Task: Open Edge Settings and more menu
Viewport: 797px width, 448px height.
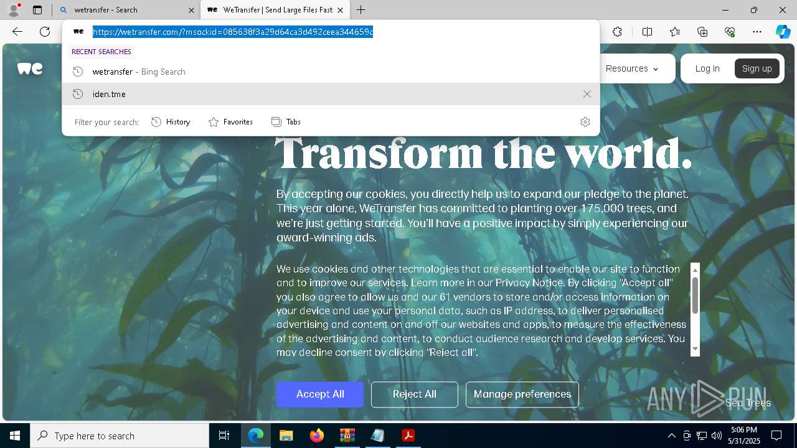Action: point(757,32)
